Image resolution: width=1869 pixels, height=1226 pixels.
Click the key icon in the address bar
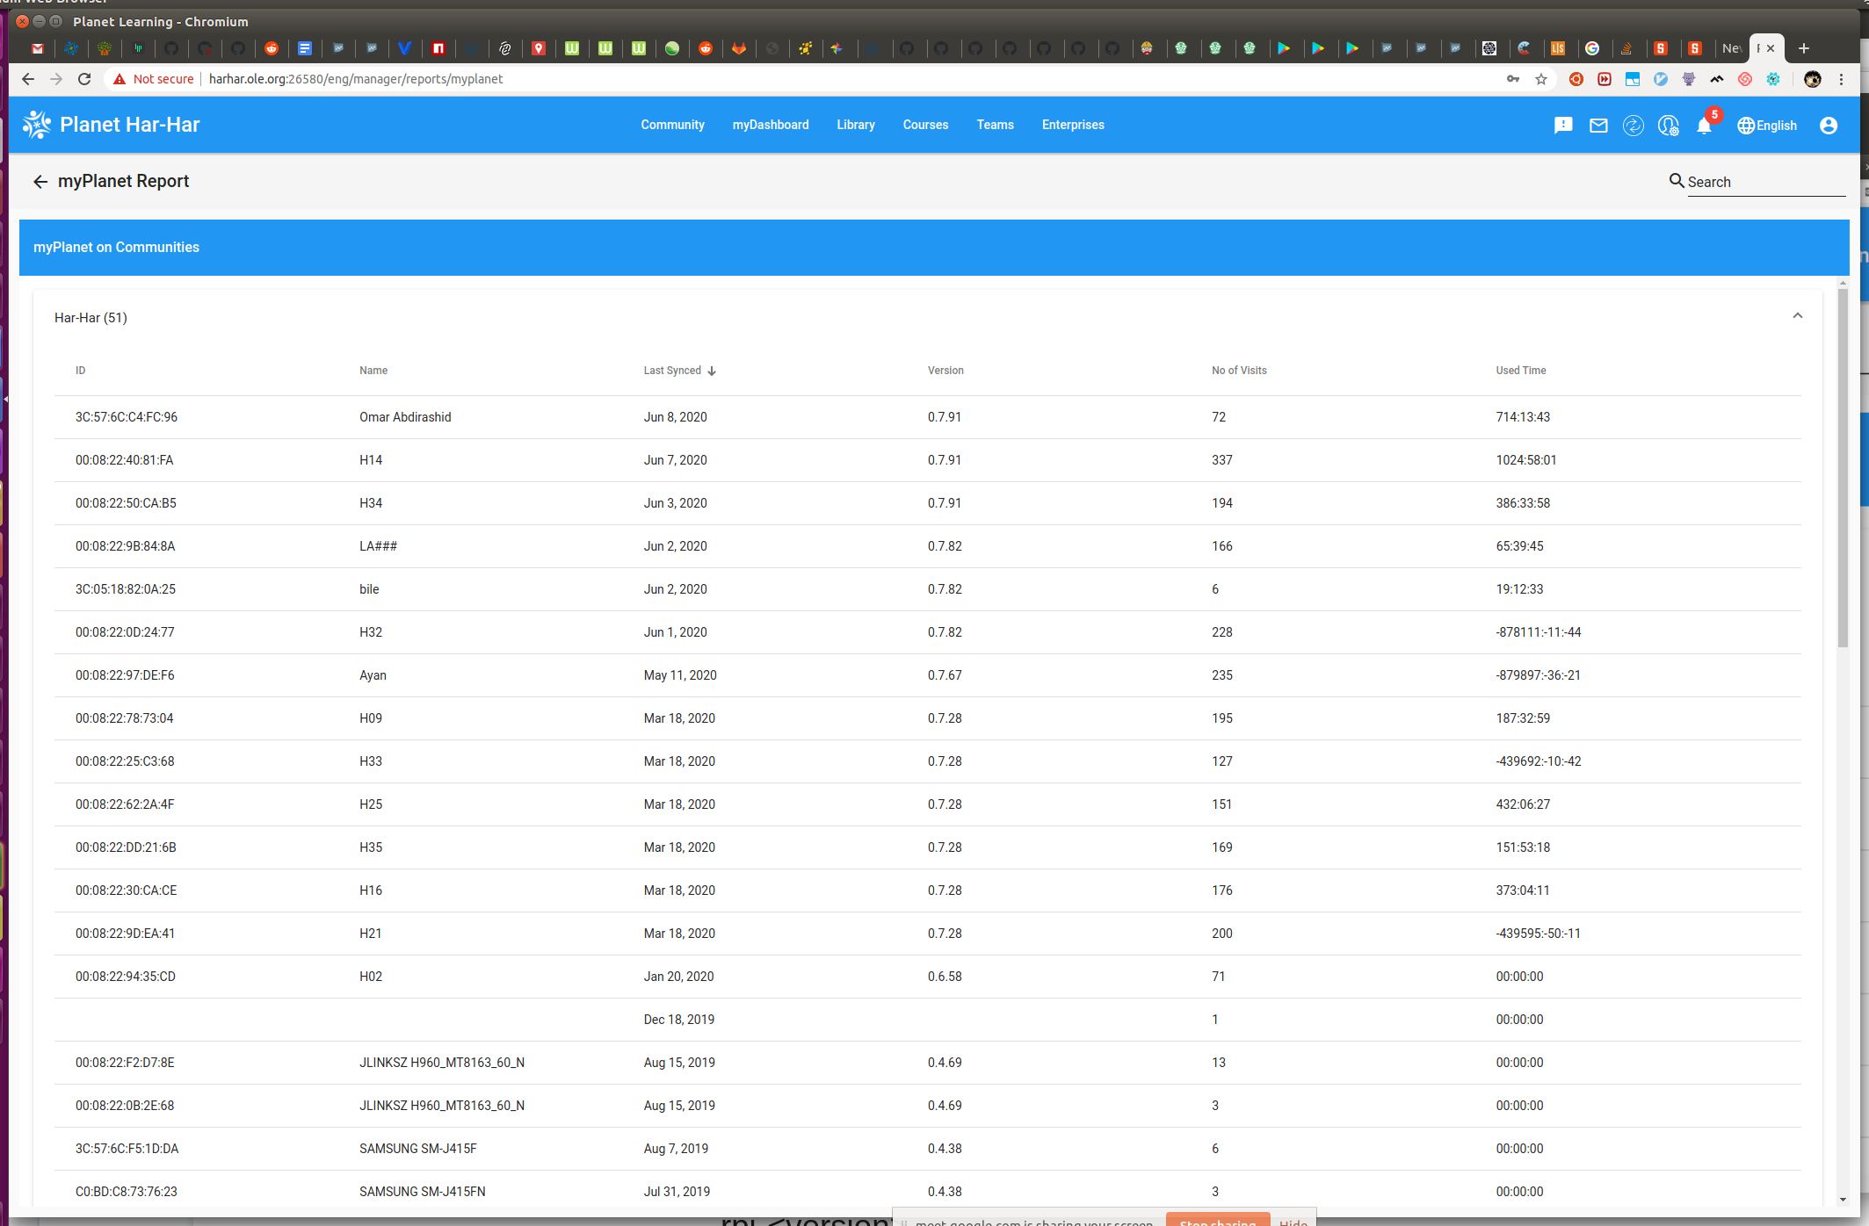coord(1513,79)
